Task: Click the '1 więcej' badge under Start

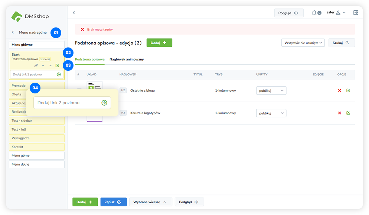Action: [x=45, y=59]
